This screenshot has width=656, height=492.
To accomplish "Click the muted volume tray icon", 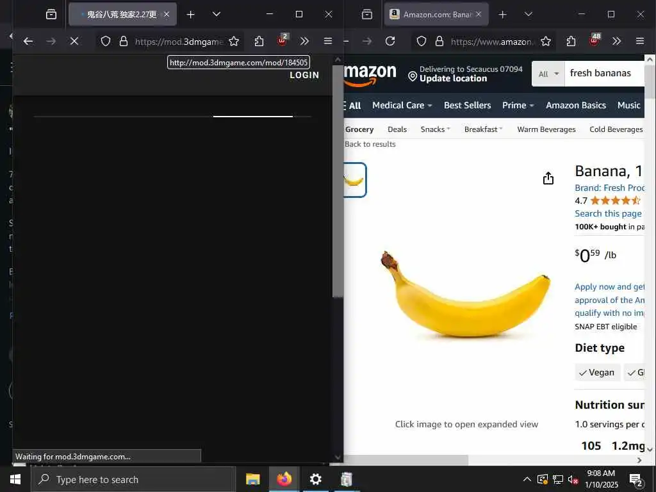I will tap(573, 479).
